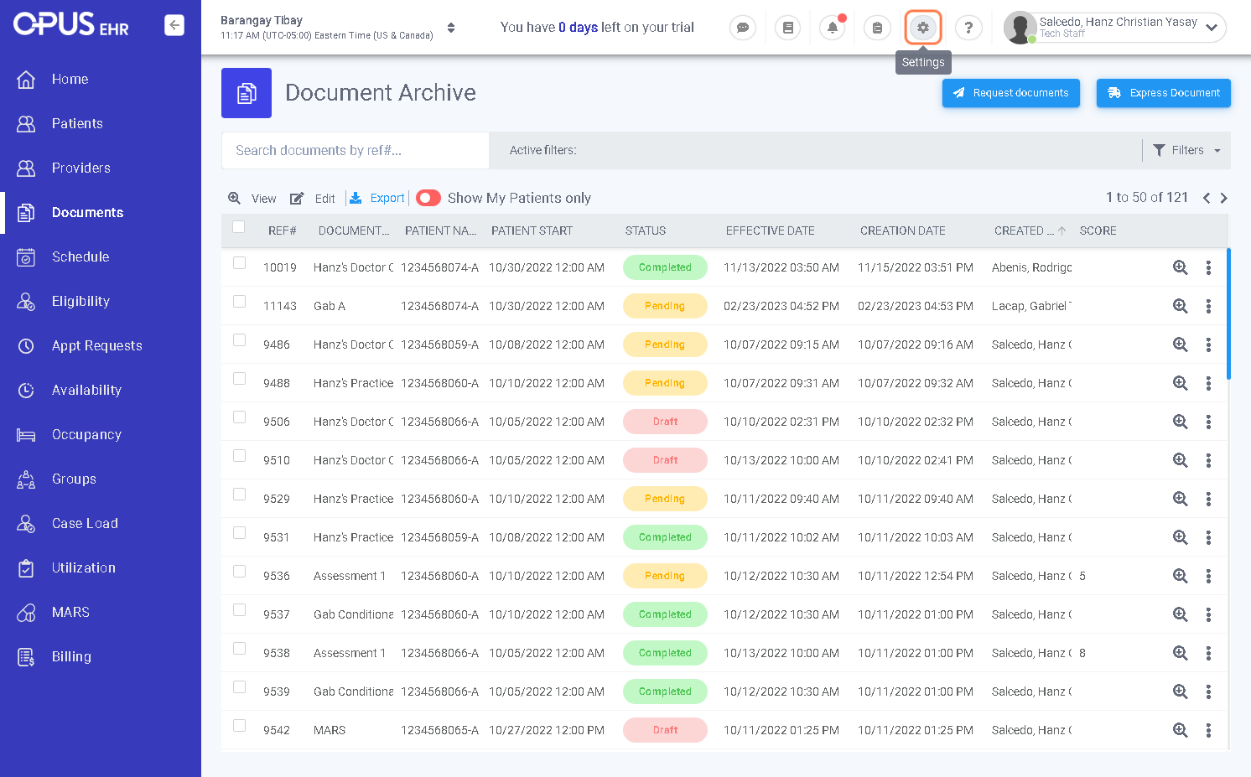The height and width of the screenshot is (777, 1251).
Task: Go to the previous page of documents
Action: 1207,198
